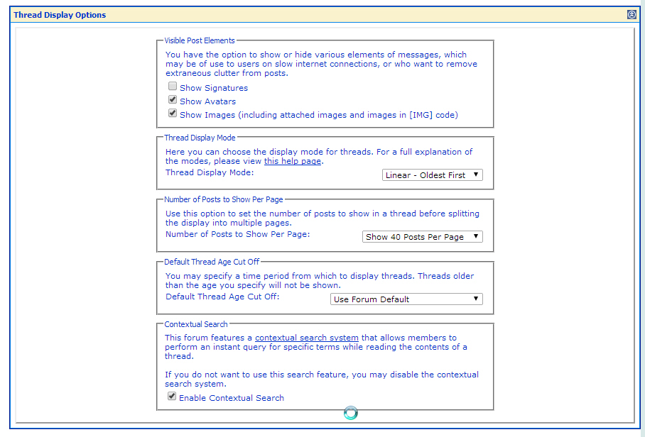Enable the Show Signatures checkbox
Viewport: 645px width, 437px height.
click(x=173, y=87)
